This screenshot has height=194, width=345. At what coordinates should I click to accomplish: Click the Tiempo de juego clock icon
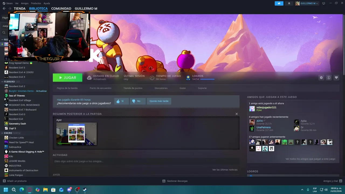(152, 78)
